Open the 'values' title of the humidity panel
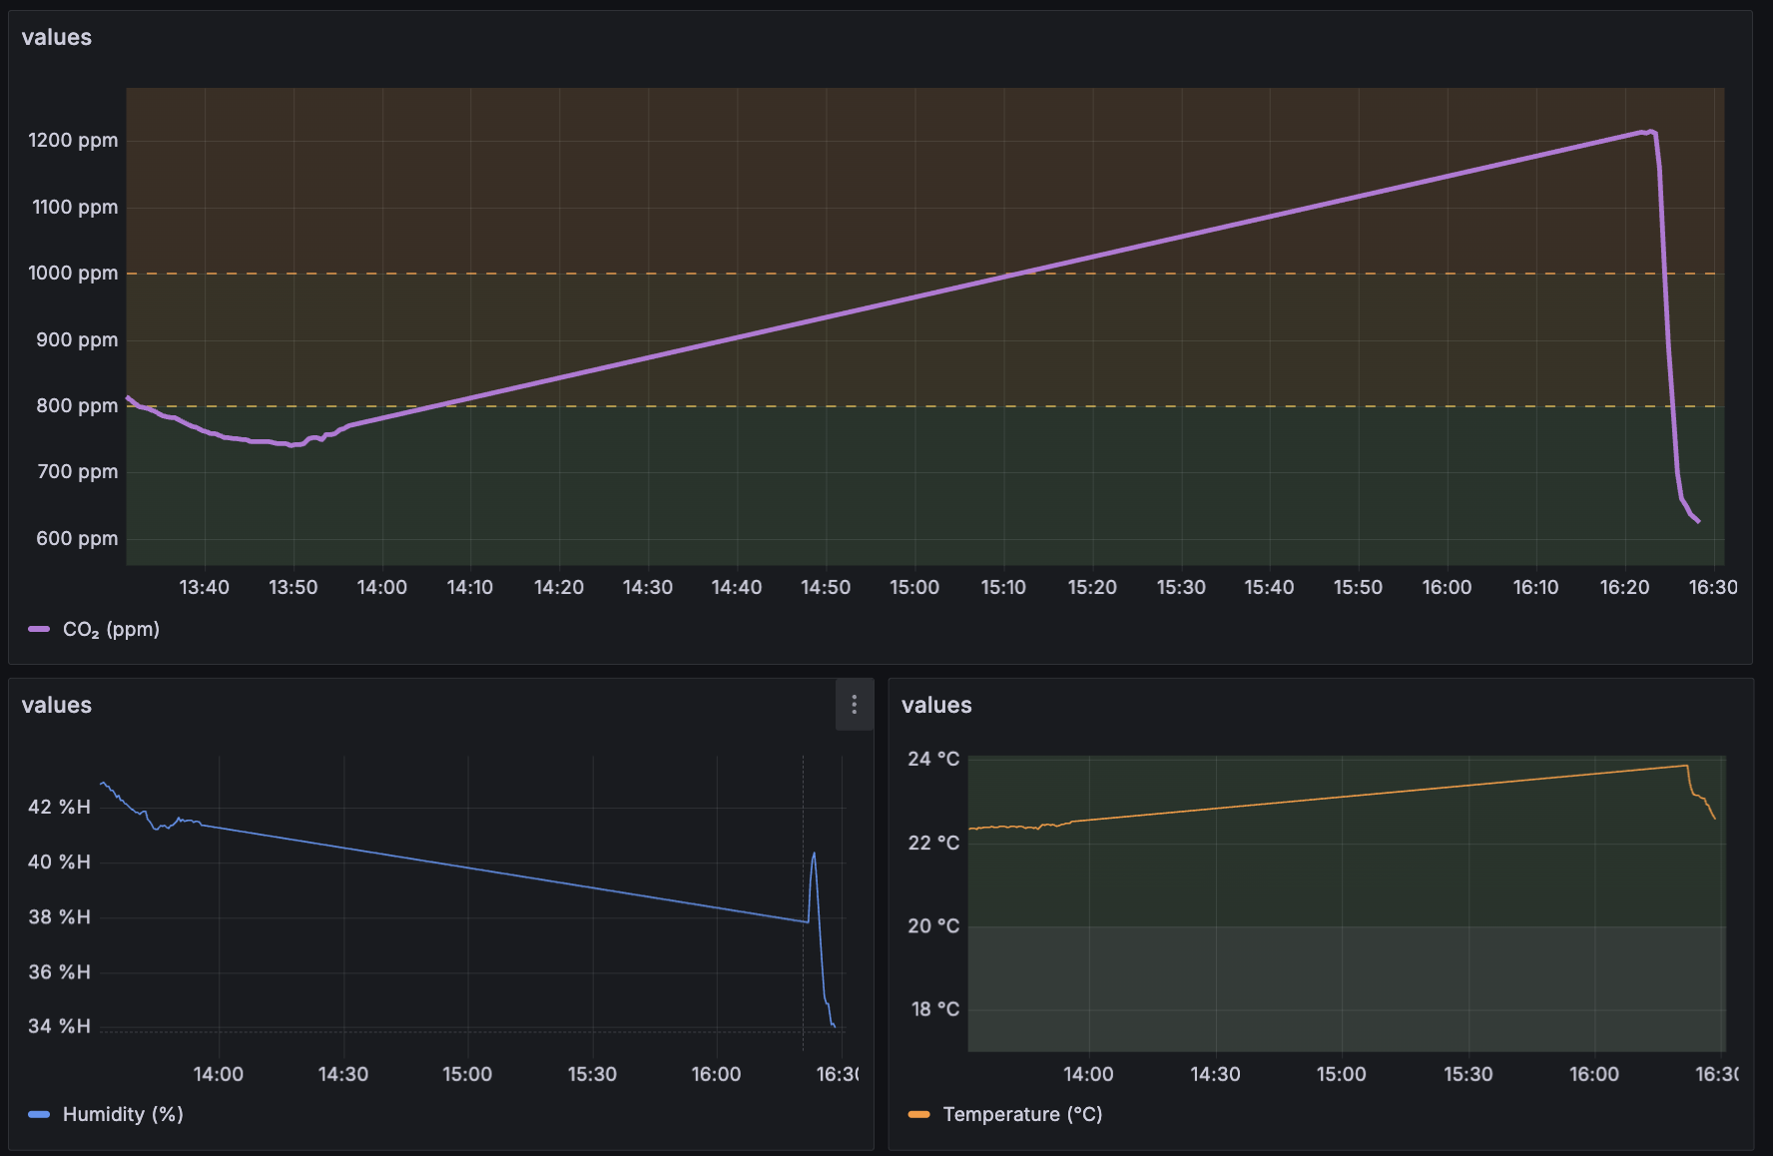 57,705
